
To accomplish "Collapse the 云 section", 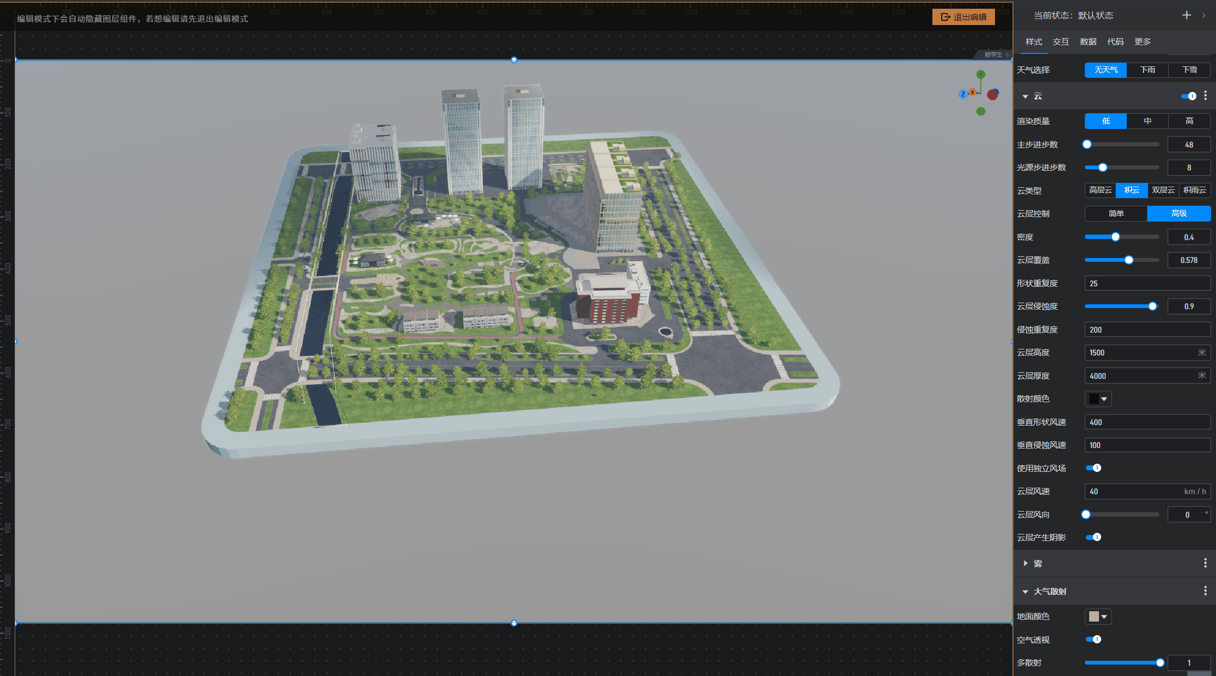I will 1025,96.
